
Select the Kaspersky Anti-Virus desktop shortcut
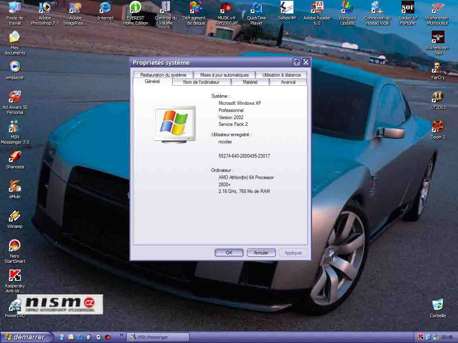tap(15, 281)
